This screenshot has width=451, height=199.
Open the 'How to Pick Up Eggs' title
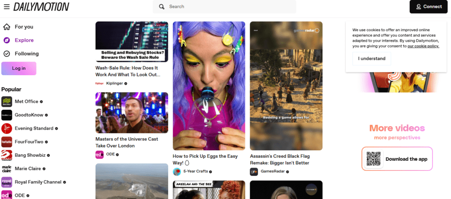[205, 159]
